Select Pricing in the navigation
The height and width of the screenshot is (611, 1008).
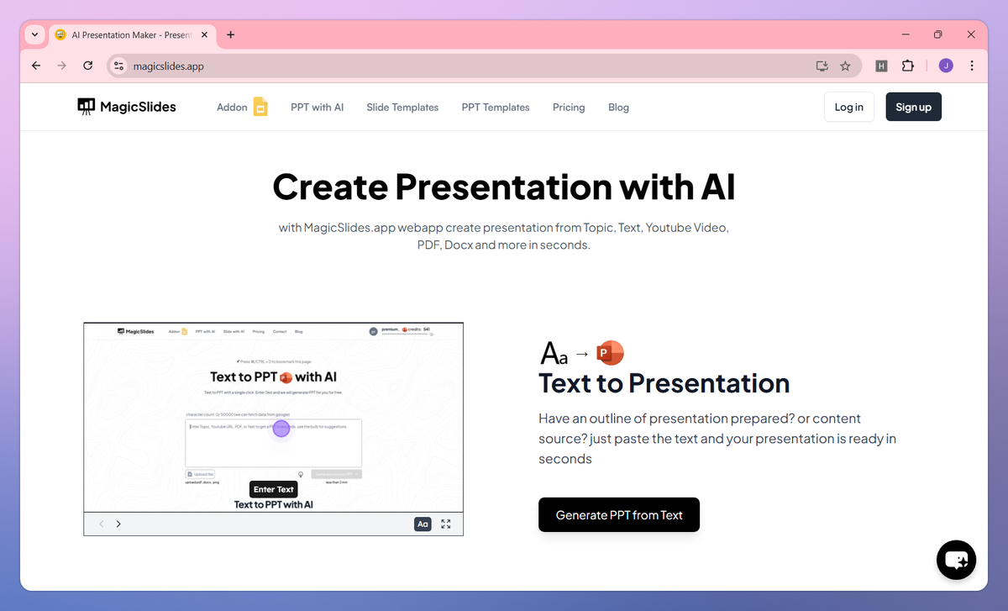569,107
